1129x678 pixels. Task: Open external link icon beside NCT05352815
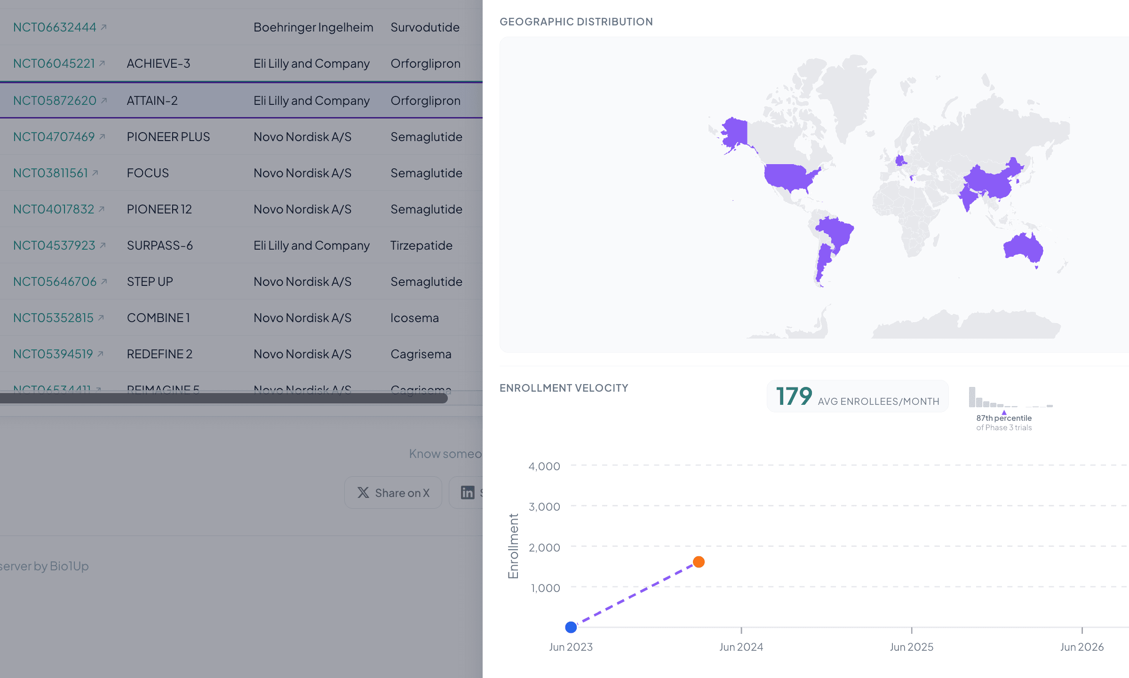click(x=101, y=318)
